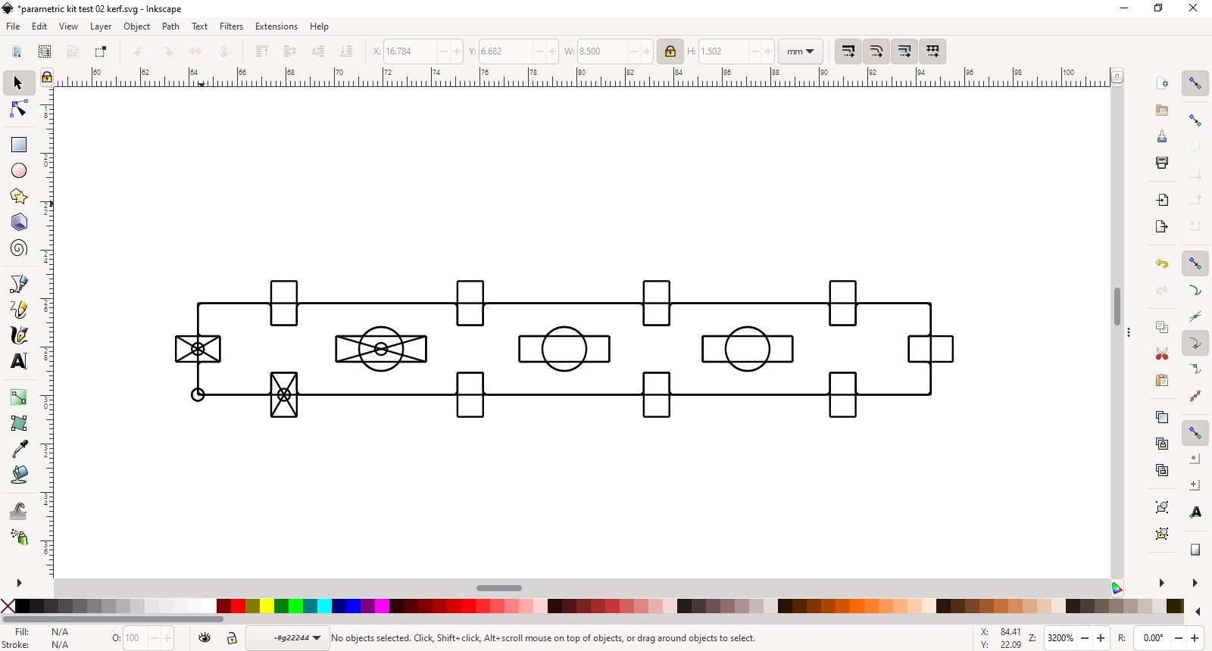Click the Print document icon
Image resolution: width=1212 pixels, height=651 pixels.
[x=1162, y=163]
